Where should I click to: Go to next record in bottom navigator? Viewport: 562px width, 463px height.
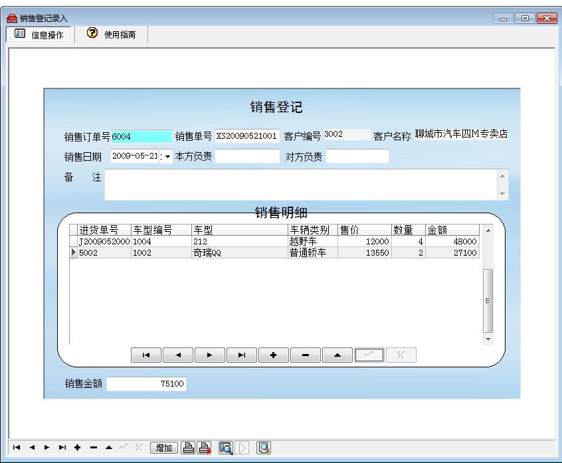click(x=47, y=447)
